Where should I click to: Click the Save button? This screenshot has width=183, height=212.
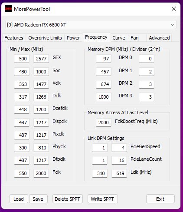click(x=38, y=199)
